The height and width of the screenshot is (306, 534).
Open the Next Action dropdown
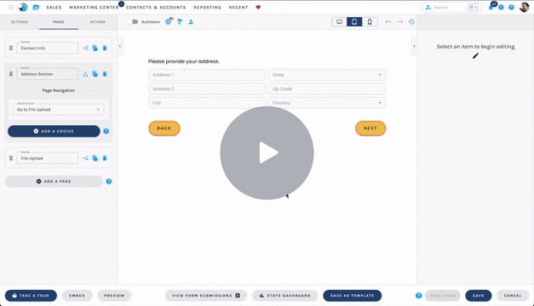[59, 110]
